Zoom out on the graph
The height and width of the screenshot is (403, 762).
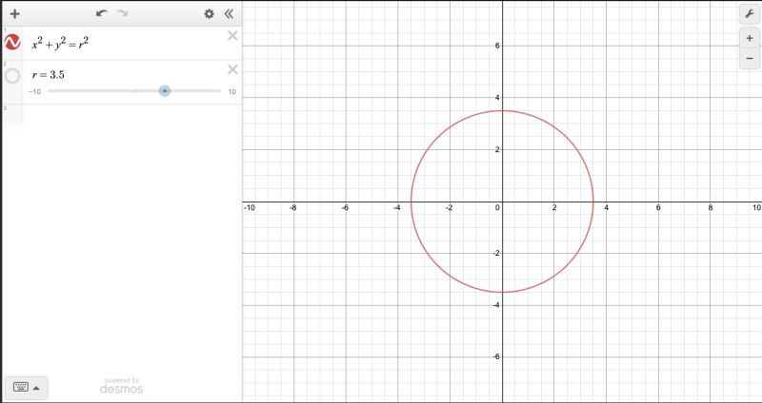click(750, 59)
